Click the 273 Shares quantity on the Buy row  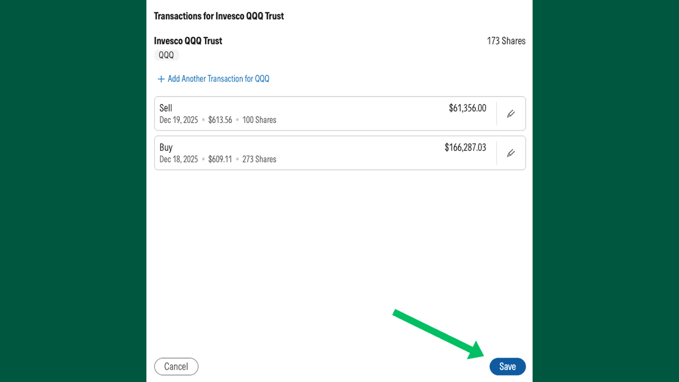259,159
